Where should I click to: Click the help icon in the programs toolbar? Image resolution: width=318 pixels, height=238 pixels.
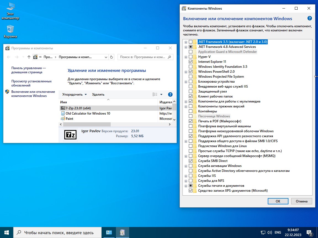tap(170, 94)
